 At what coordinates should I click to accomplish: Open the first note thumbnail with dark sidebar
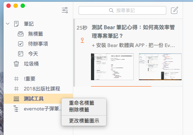pyautogui.click(x=112, y=67)
